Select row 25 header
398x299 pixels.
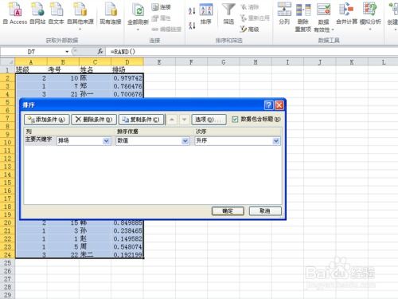tap(7, 263)
